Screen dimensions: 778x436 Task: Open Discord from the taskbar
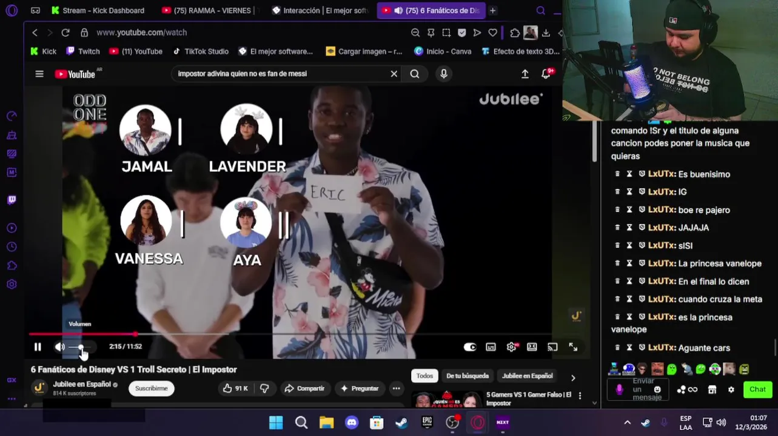[352, 422]
